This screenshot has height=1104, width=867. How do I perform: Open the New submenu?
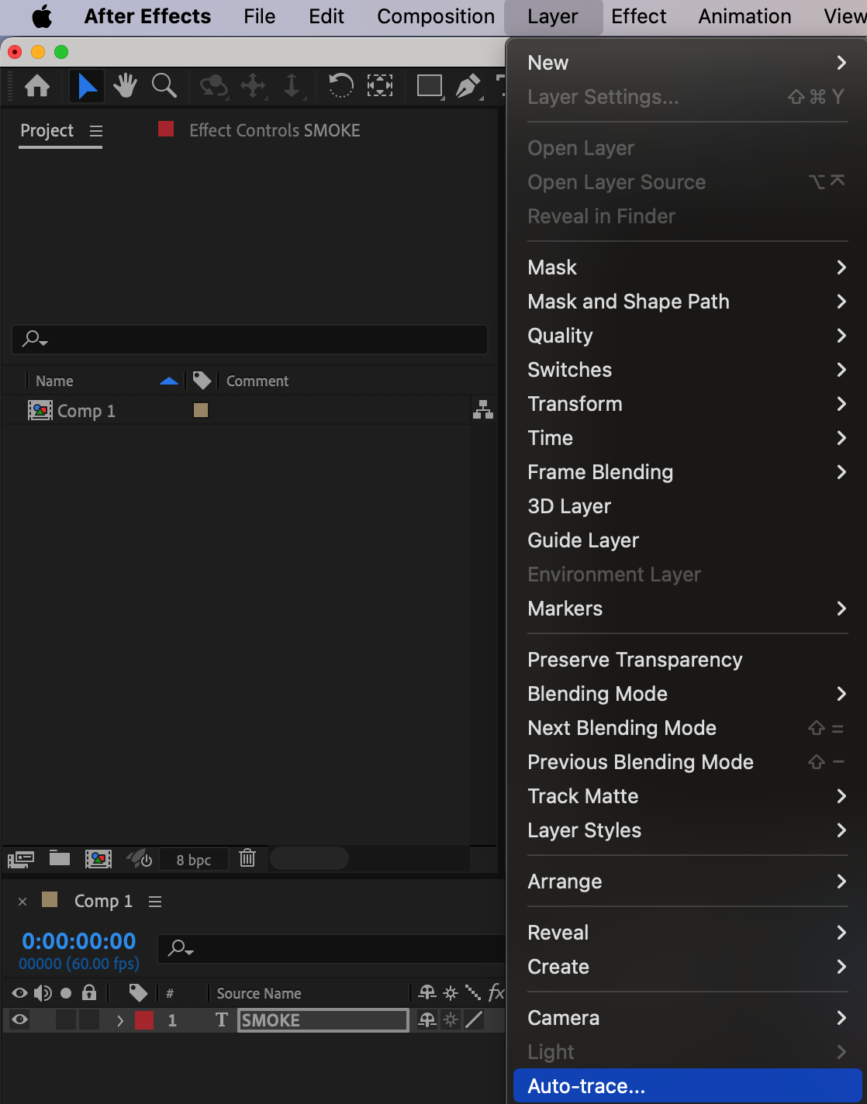[x=687, y=63]
